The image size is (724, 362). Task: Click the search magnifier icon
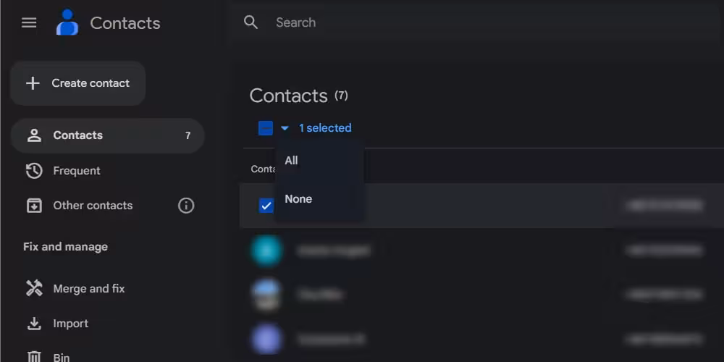251,22
